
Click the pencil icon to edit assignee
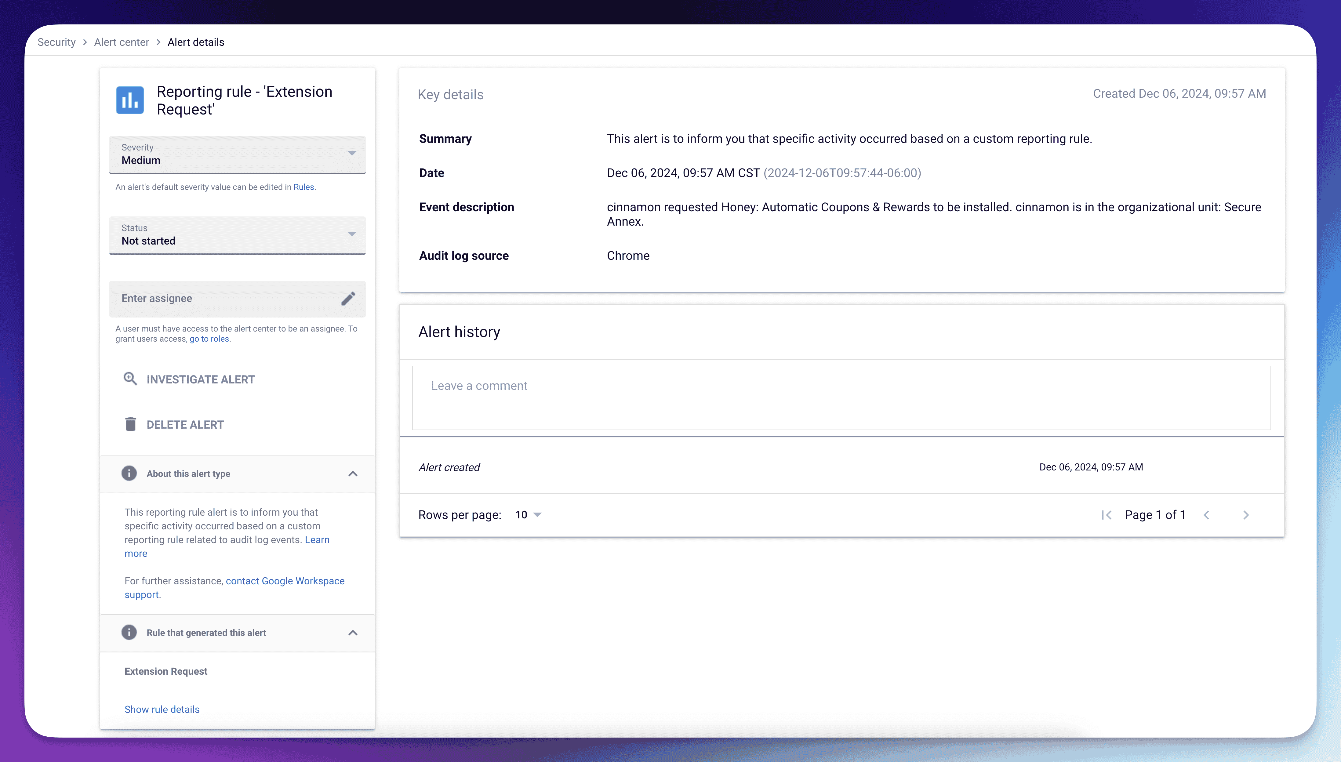click(x=348, y=298)
